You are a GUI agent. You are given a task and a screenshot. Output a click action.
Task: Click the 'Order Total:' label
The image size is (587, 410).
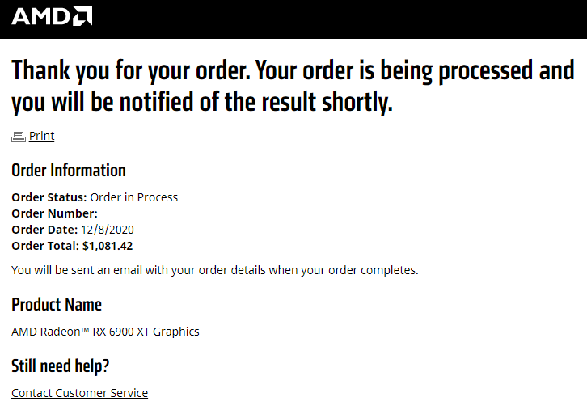tap(45, 246)
